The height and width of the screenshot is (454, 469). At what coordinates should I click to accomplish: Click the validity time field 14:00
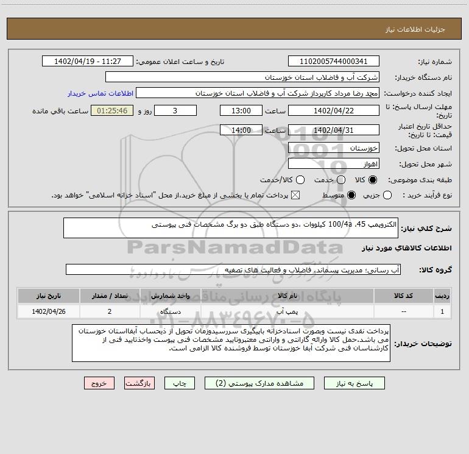click(241, 130)
